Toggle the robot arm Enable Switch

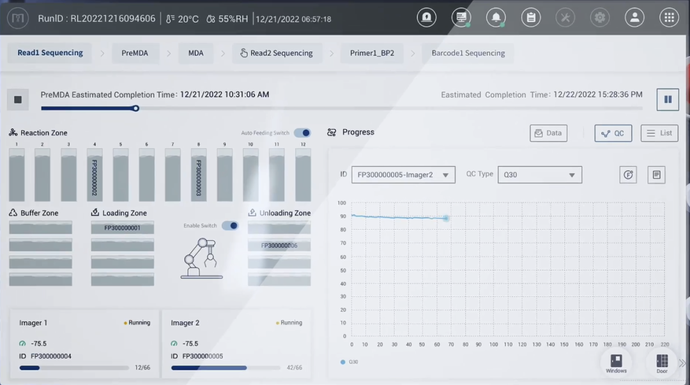pyautogui.click(x=230, y=225)
